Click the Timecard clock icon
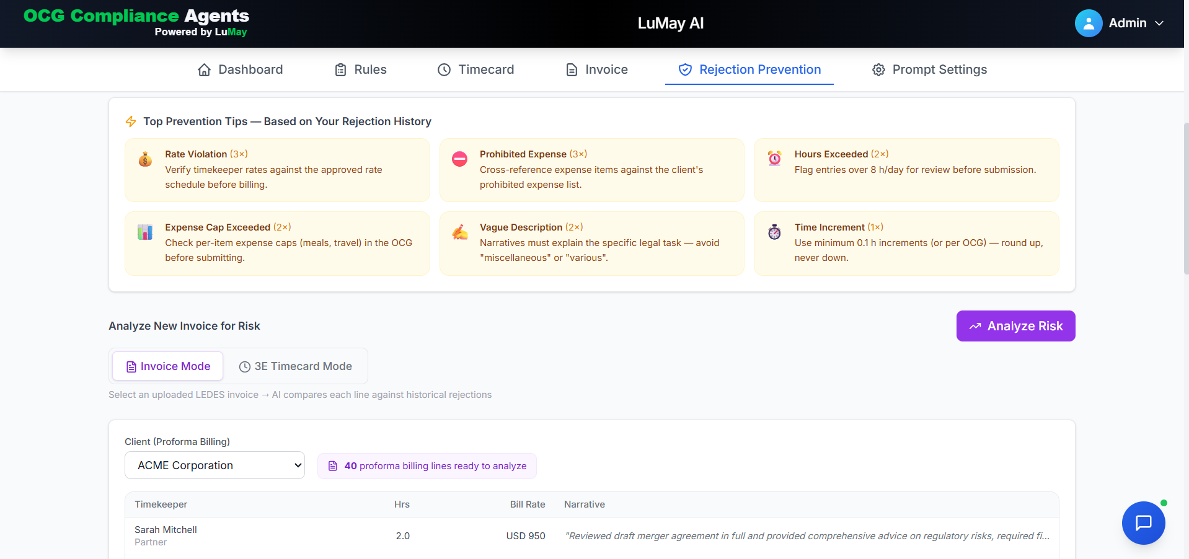1189x559 pixels. click(x=444, y=70)
